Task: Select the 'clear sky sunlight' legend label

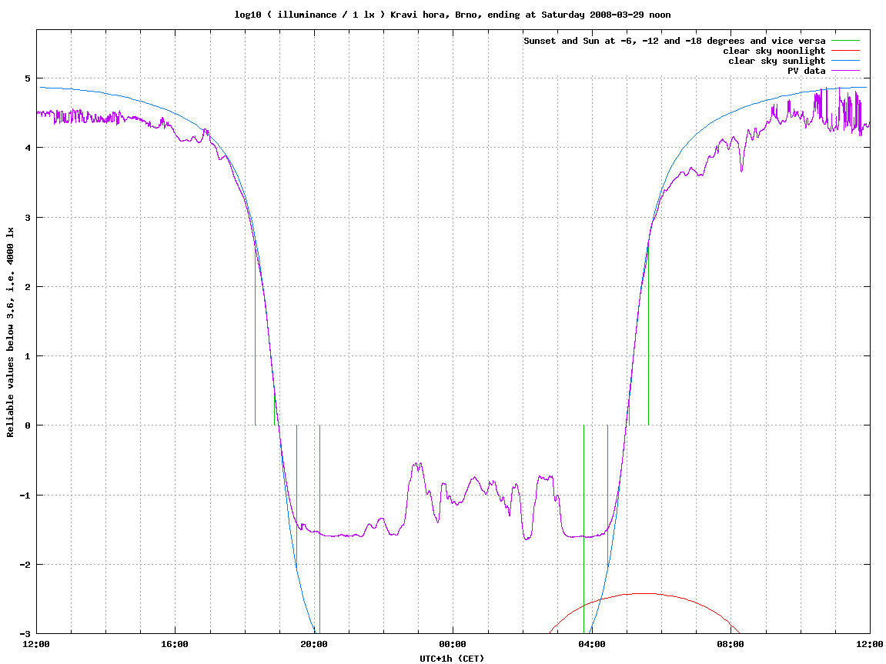Action: tap(777, 61)
